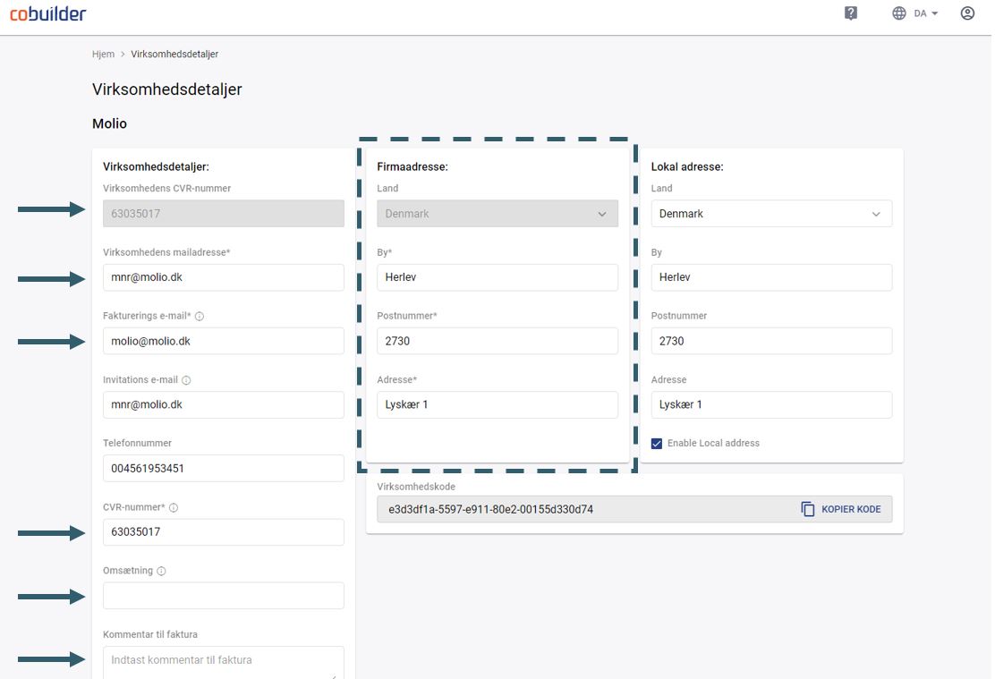Click info icon beside Omsætning label
Viewport: 995px width, 679px height.
coord(161,571)
